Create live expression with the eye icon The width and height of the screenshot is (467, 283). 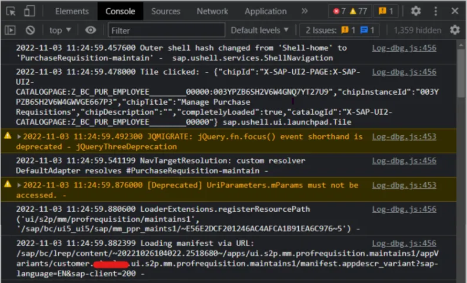(90, 30)
